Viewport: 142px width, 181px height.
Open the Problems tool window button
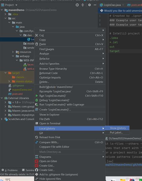[10, 170]
